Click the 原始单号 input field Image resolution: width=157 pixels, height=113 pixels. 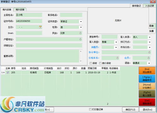tap(109, 37)
